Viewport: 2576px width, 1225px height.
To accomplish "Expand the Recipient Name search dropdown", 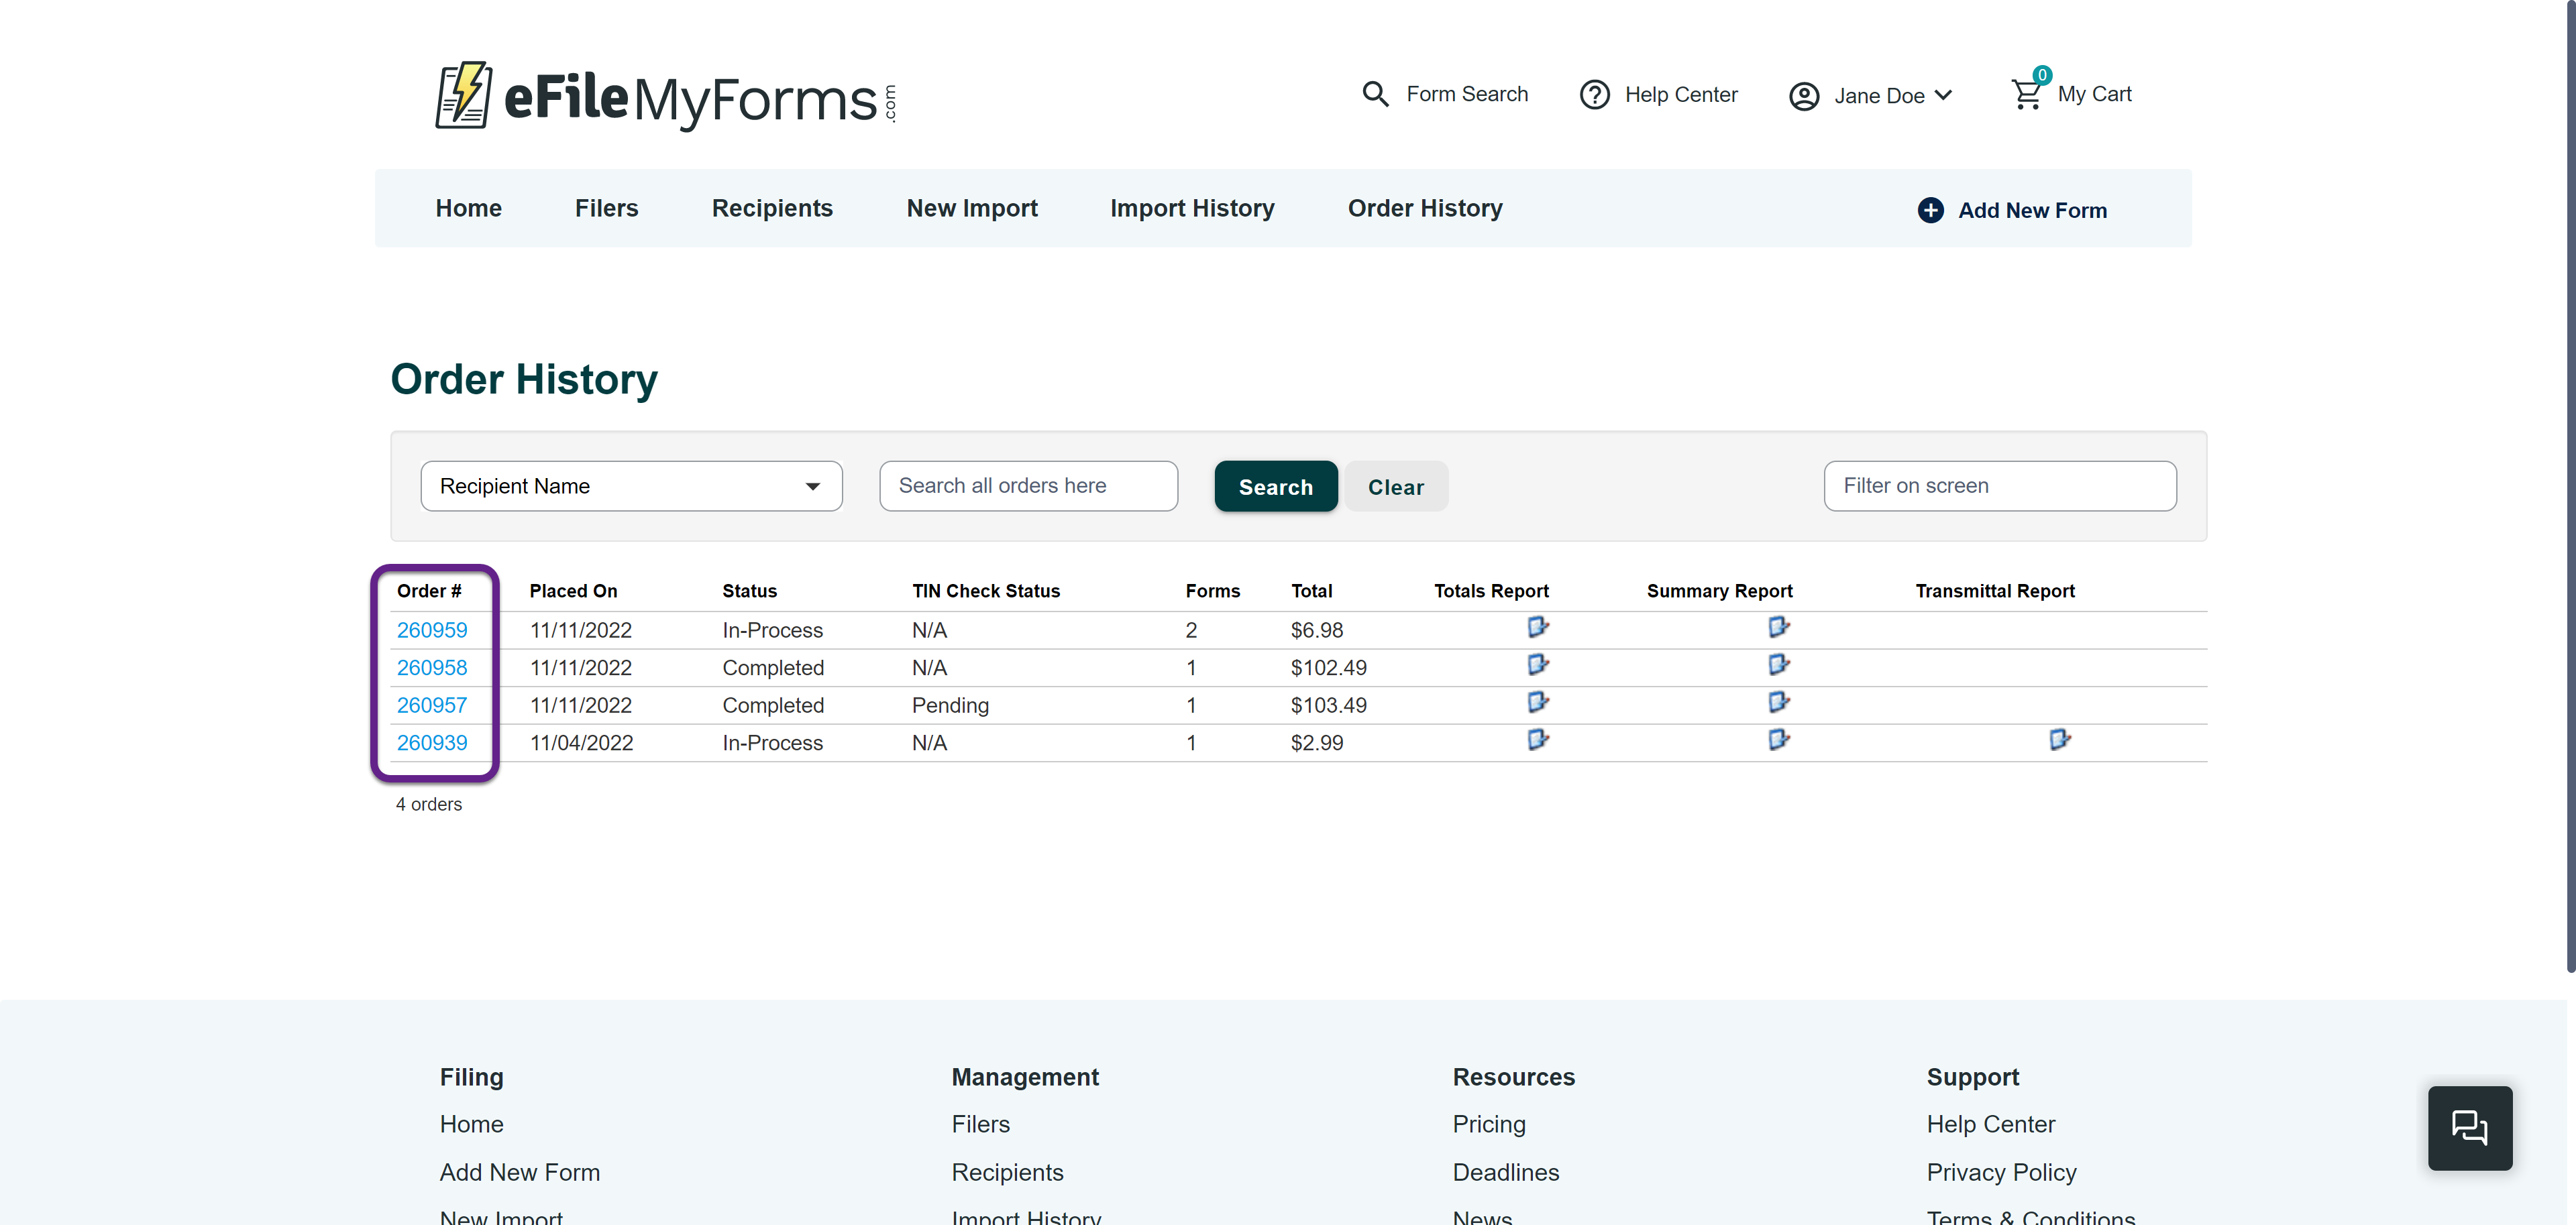I will [x=631, y=487].
